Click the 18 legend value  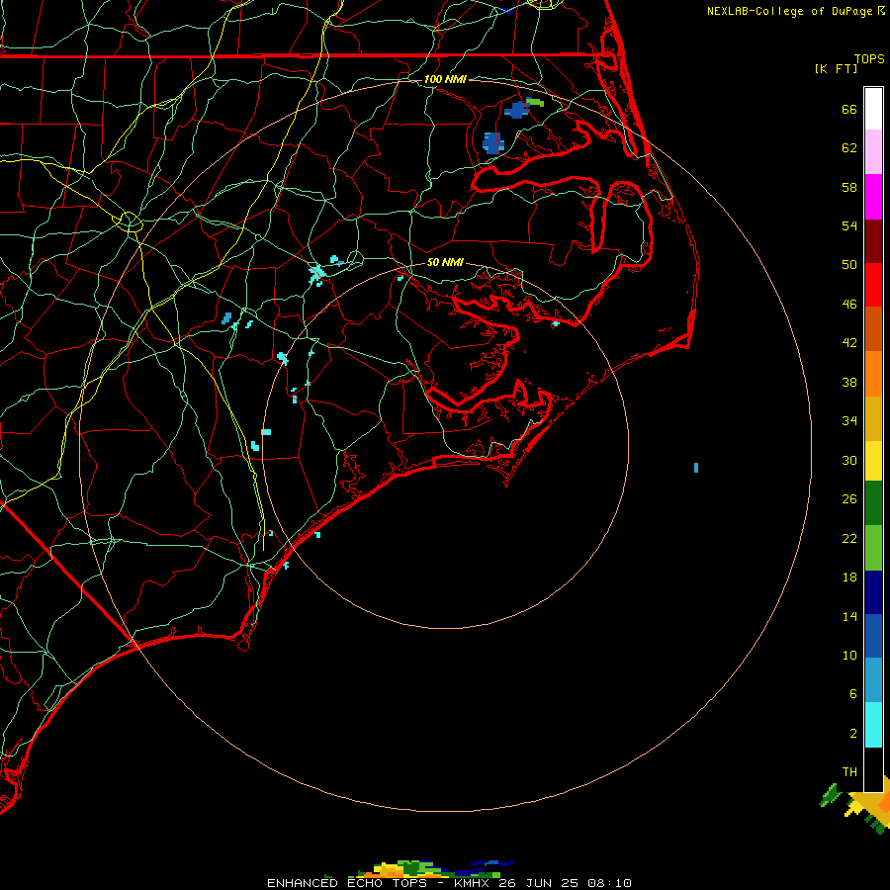click(849, 578)
